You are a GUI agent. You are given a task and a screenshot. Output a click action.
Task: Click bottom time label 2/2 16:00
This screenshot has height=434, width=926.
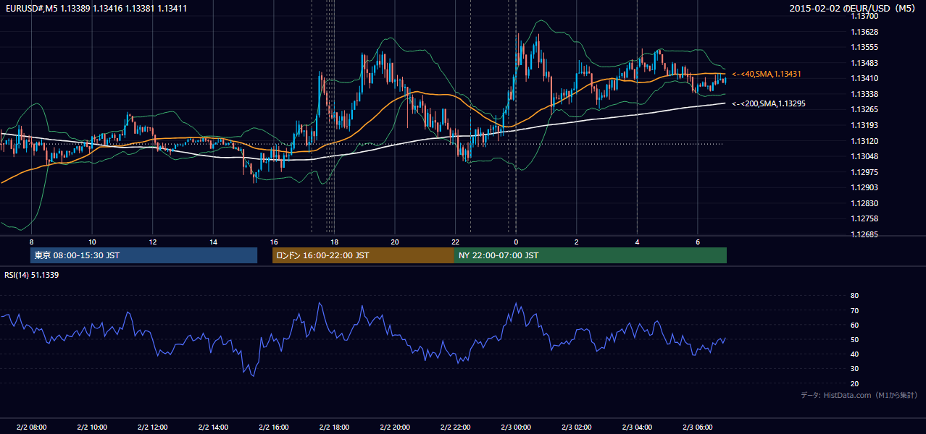point(273,427)
